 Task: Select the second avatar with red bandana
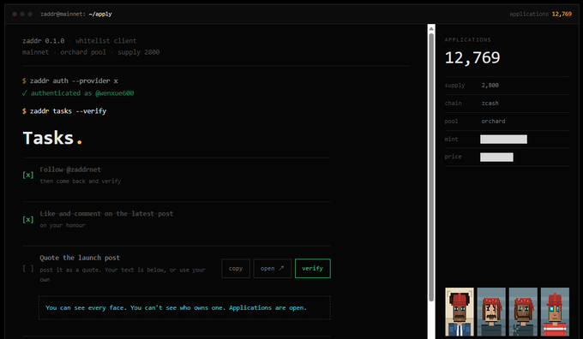point(491,312)
